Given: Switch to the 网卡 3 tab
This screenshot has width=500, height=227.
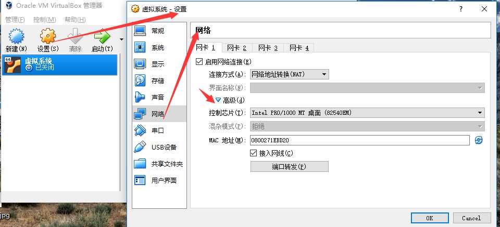Looking at the screenshot, I should (x=268, y=48).
